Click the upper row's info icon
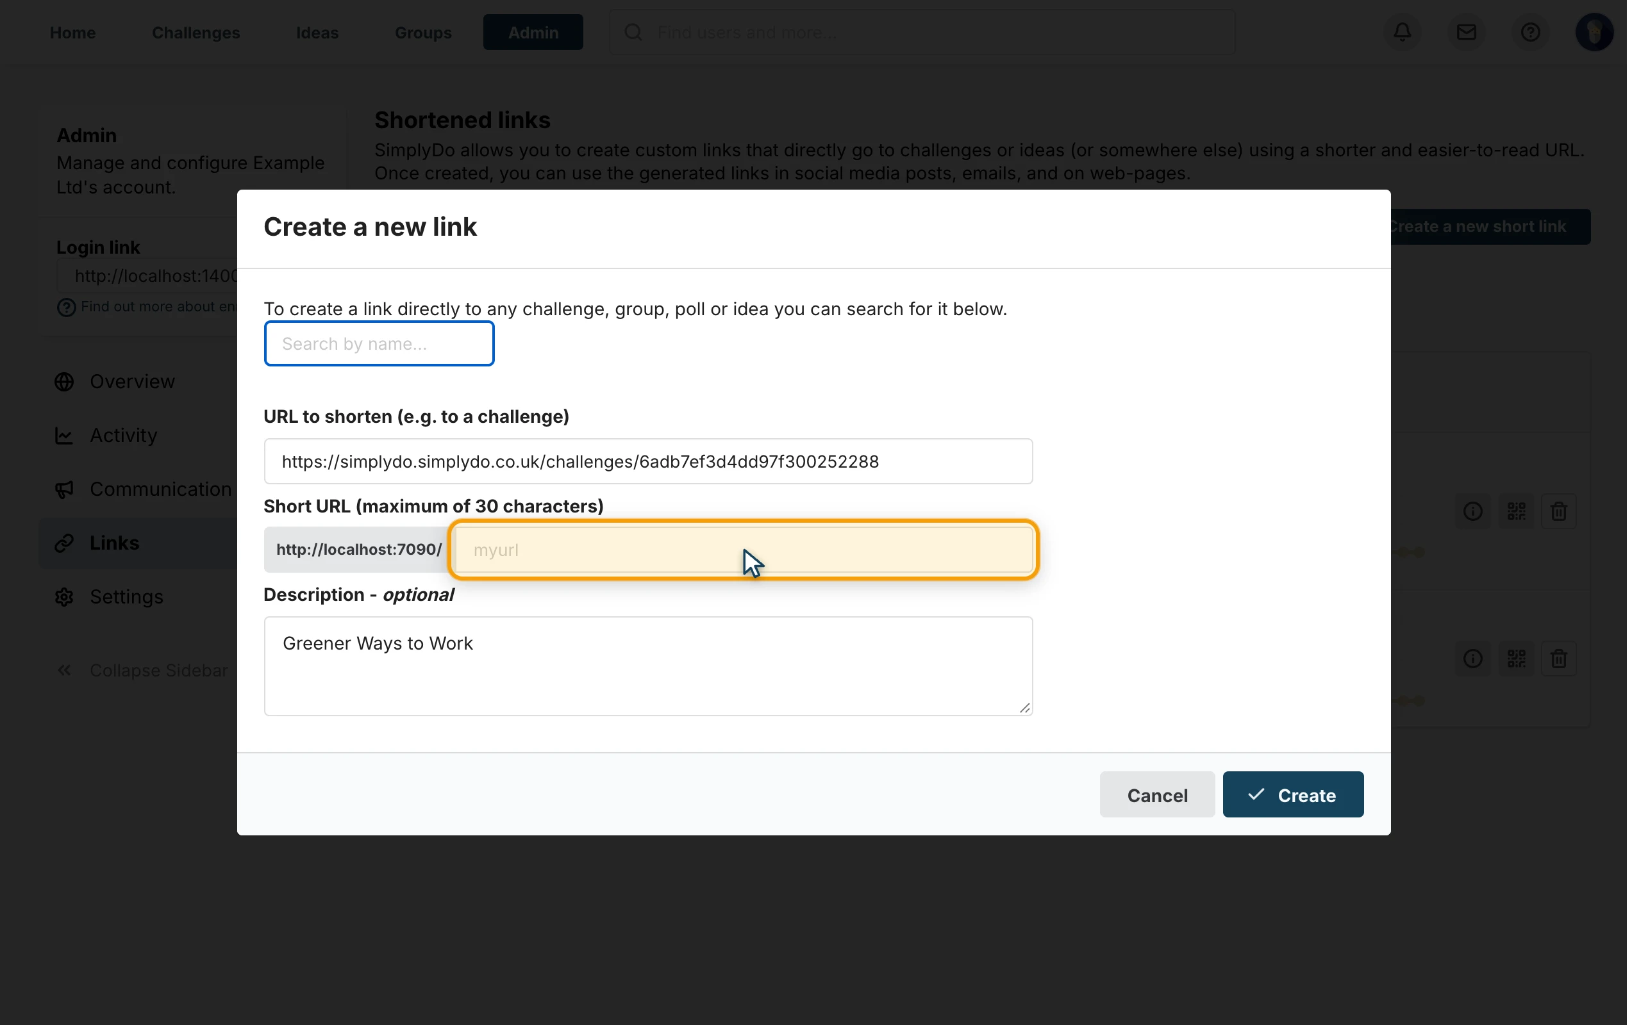This screenshot has height=1025, width=1641. pos(1472,511)
